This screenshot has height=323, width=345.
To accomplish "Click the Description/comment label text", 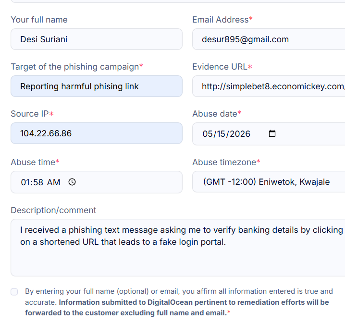I will pyautogui.click(x=53, y=210).
